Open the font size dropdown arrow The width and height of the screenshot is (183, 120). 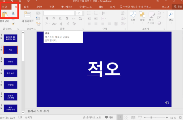pos(83,13)
